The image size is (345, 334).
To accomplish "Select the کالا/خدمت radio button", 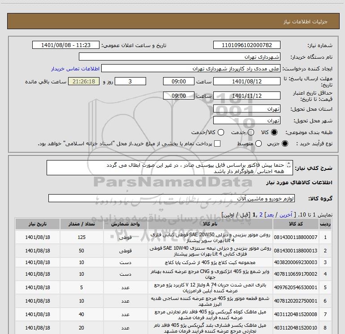I will click(x=221, y=132).
